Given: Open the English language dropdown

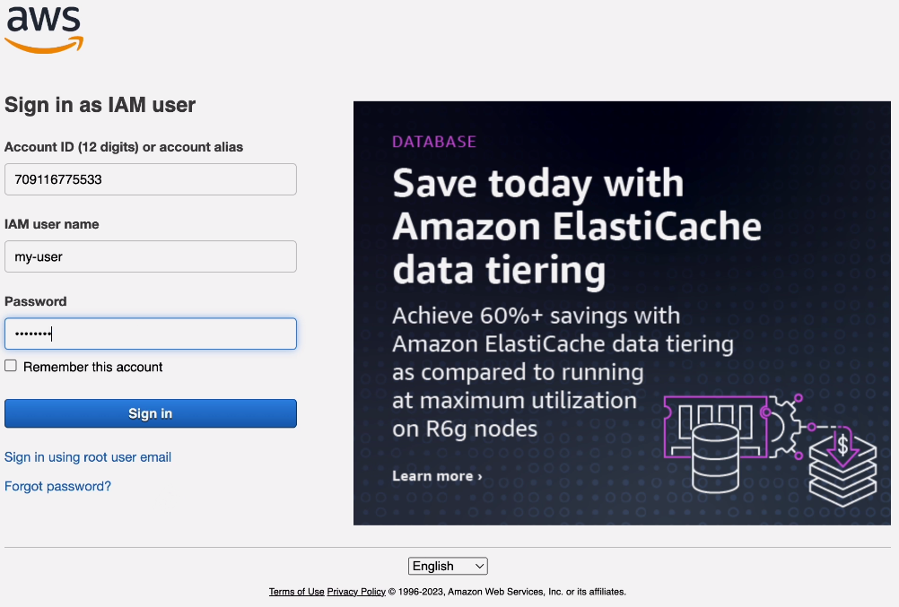Looking at the screenshot, I should 448,566.
